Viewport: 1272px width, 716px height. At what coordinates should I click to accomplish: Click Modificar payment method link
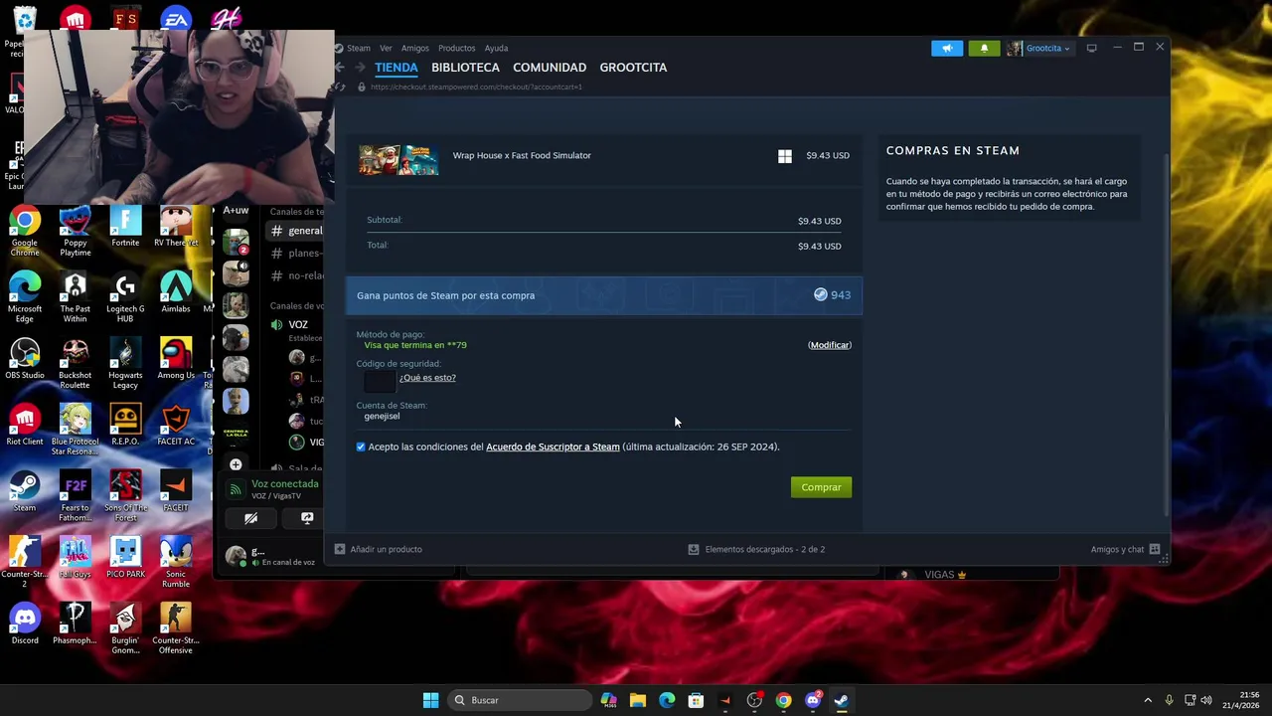point(830,345)
